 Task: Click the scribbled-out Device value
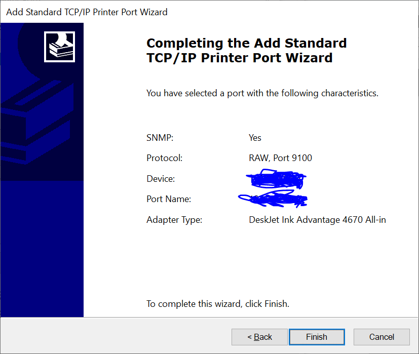(276, 179)
